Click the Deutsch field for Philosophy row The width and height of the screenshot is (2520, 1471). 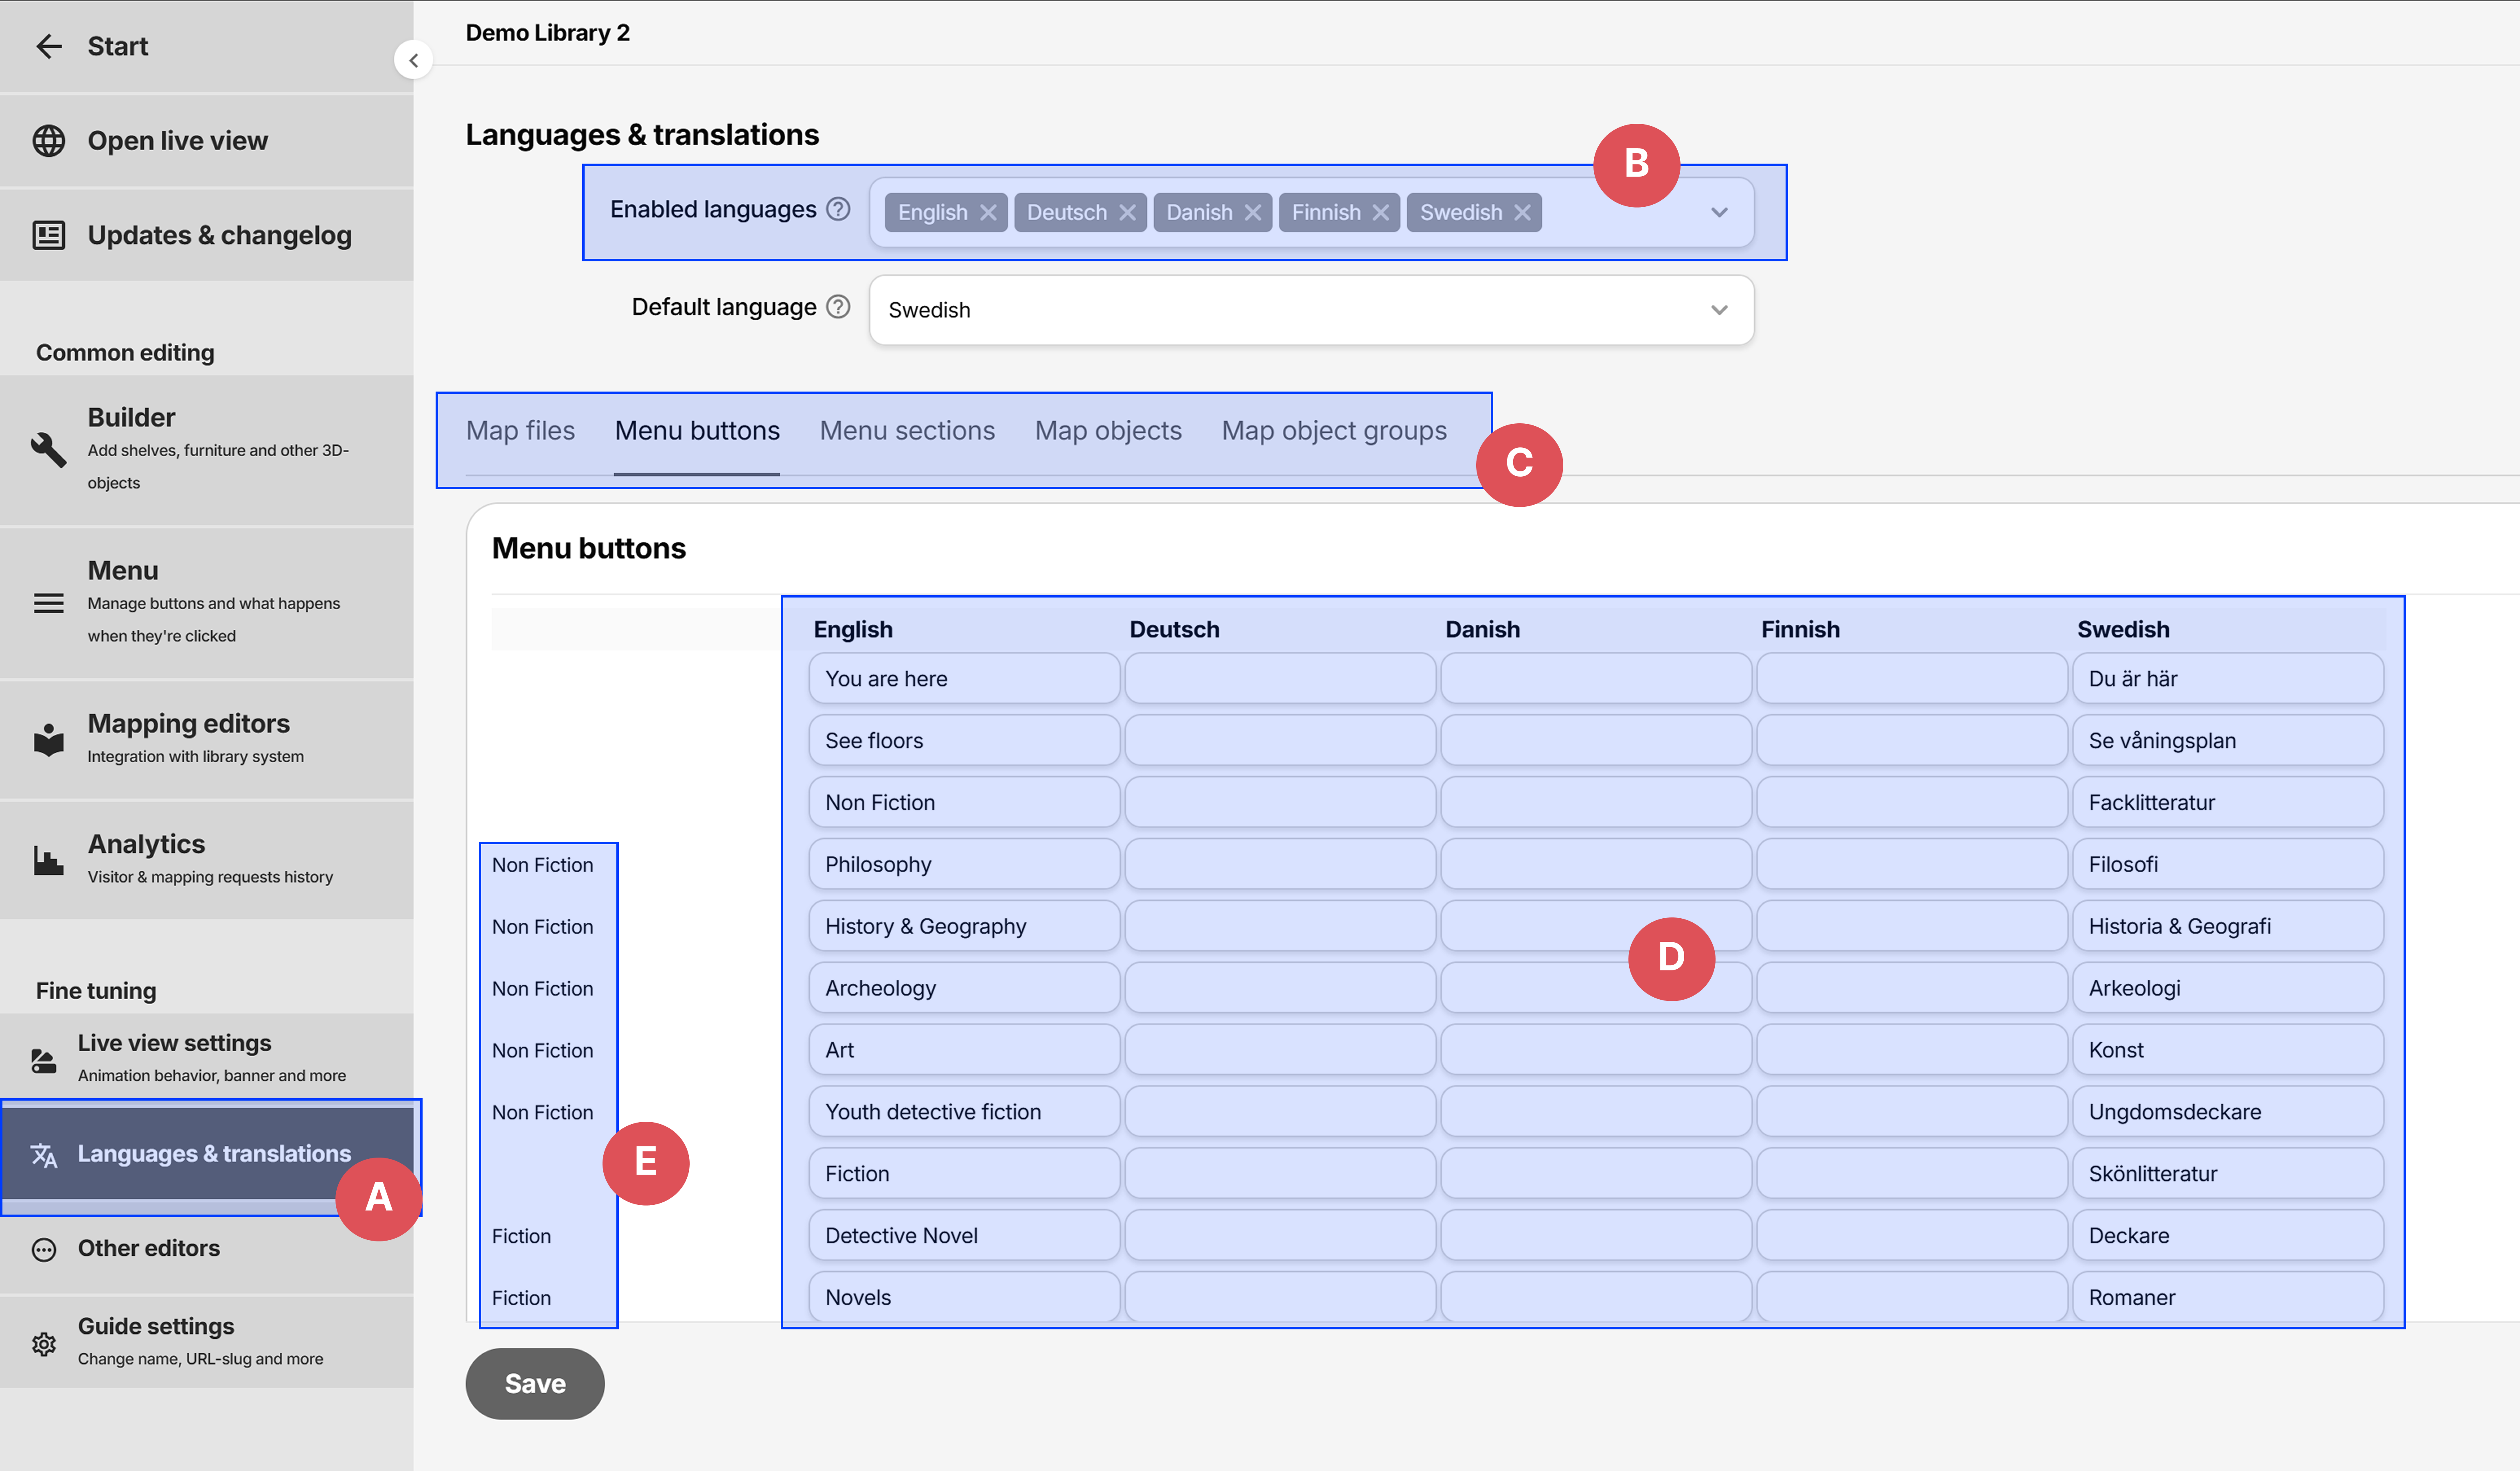1279,864
